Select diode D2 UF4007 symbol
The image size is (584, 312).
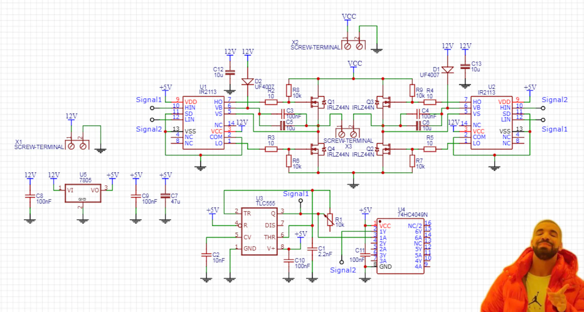pyautogui.click(x=248, y=82)
